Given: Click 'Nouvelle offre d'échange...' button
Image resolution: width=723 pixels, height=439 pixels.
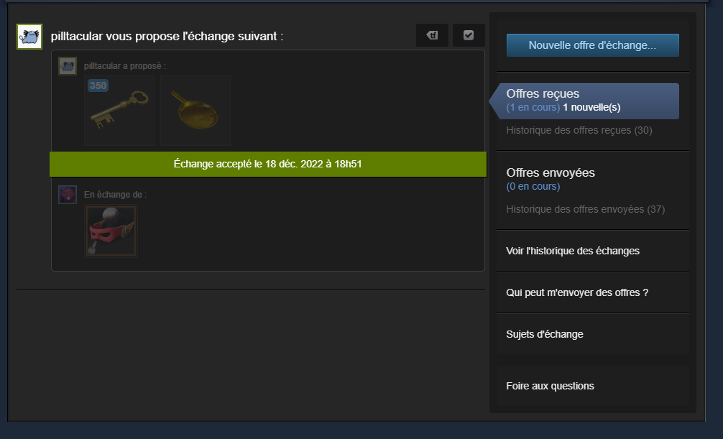Looking at the screenshot, I should 592,45.
